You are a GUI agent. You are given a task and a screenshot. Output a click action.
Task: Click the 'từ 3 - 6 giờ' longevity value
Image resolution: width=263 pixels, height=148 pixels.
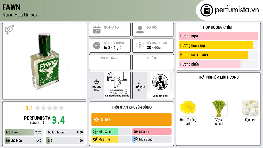click(x=112, y=48)
